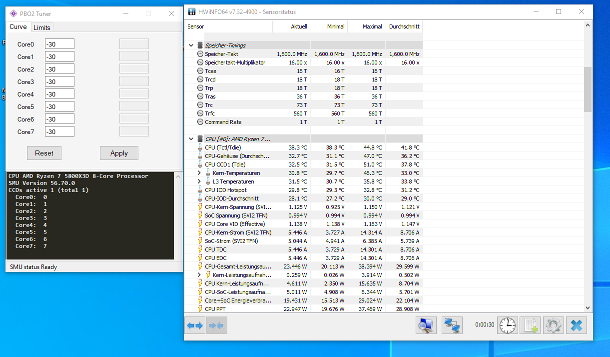The height and width of the screenshot is (357, 610).
Task: Click the Minimal column header
Action: click(329, 26)
